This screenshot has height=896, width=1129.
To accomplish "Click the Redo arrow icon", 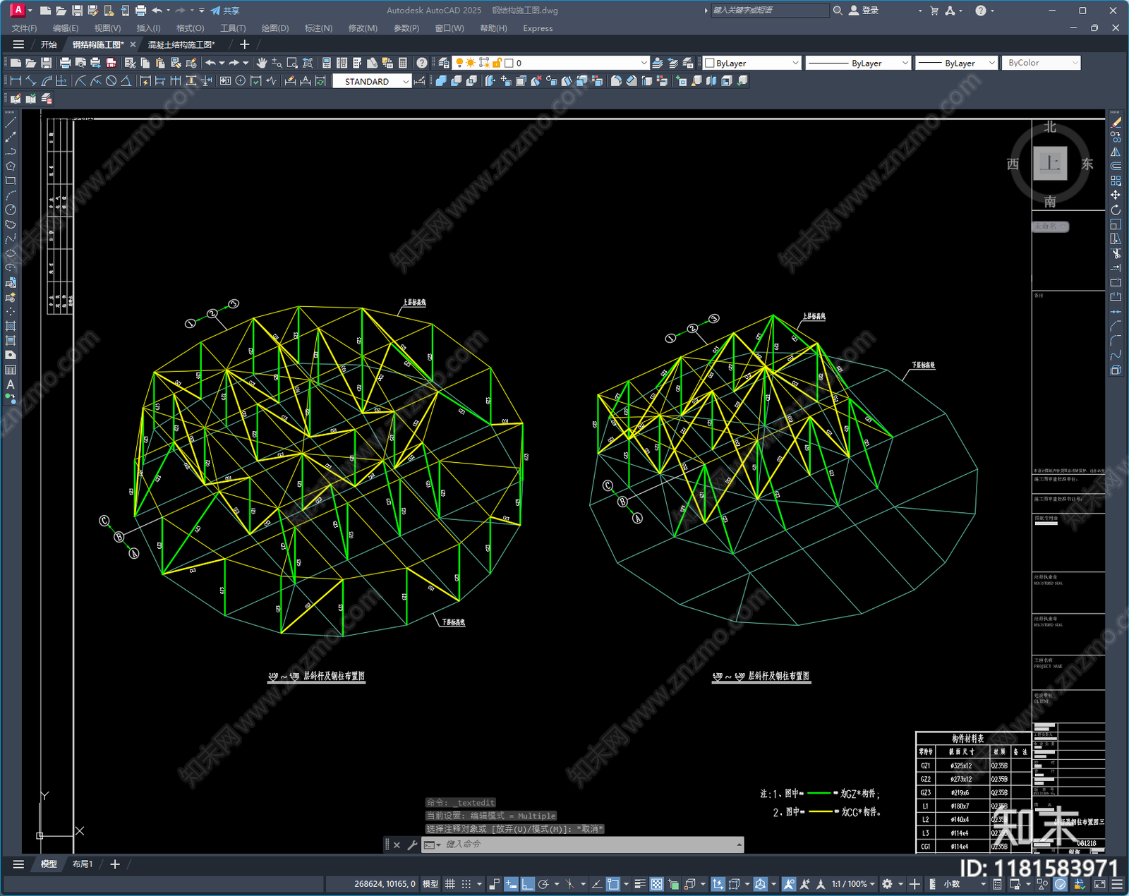I will coord(234,63).
